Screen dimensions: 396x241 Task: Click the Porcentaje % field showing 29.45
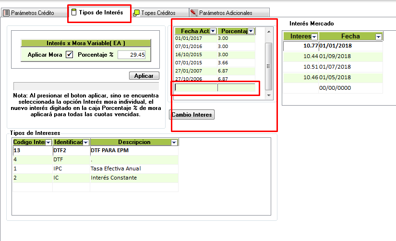click(131, 55)
